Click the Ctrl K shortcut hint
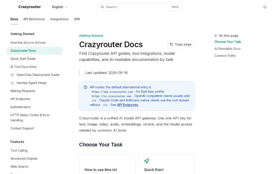This screenshot has height=174, width=279. 175,7
